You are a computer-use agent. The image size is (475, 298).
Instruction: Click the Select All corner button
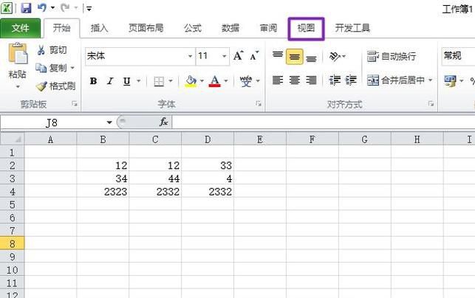[x=12, y=139]
